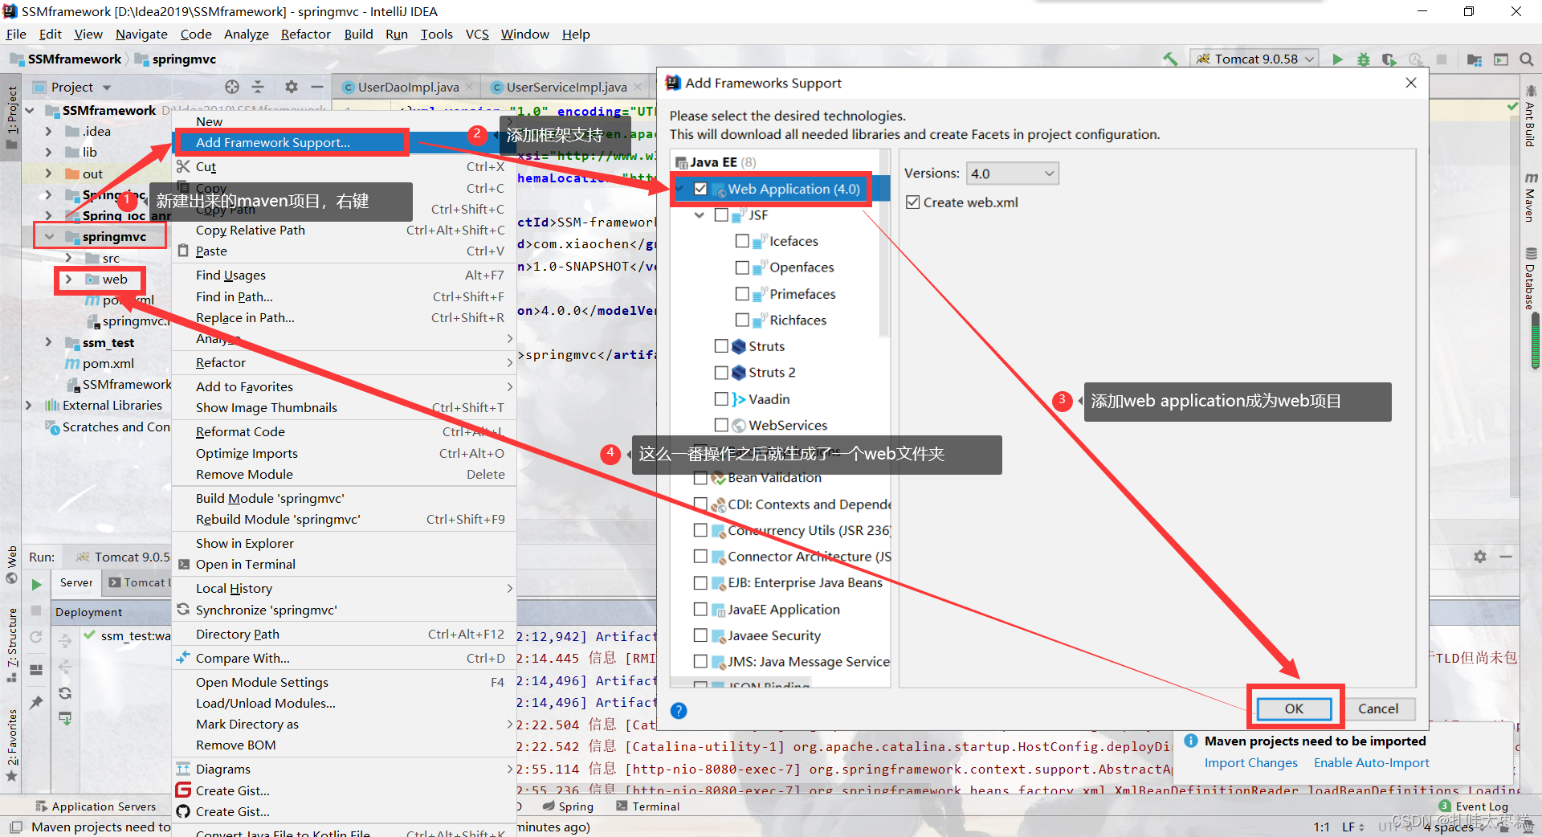Viewport: 1542px width, 837px height.
Task: Enable the Icefaces checkbox
Action: pos(742,241)
